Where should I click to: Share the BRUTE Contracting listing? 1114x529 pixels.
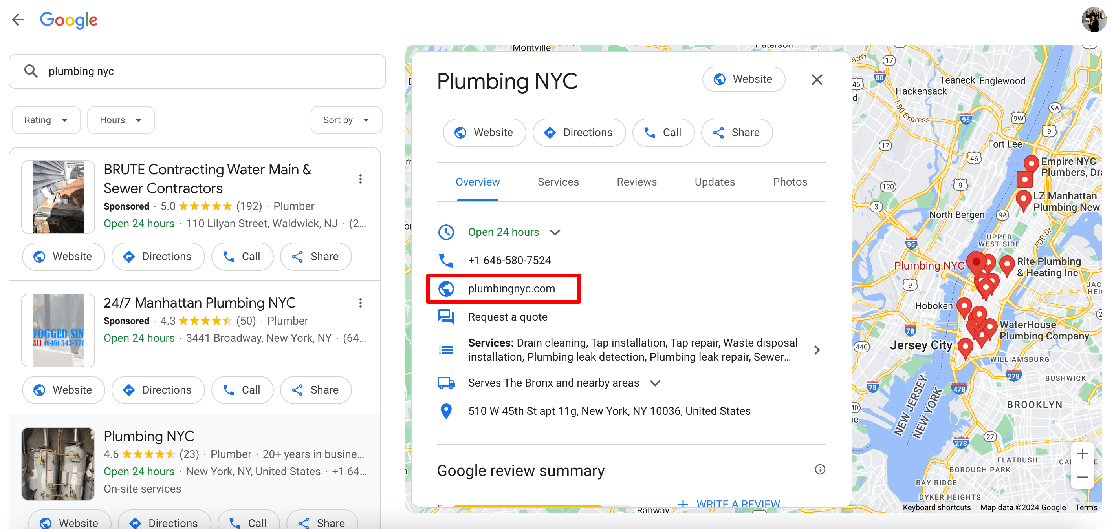coord(316,257)
